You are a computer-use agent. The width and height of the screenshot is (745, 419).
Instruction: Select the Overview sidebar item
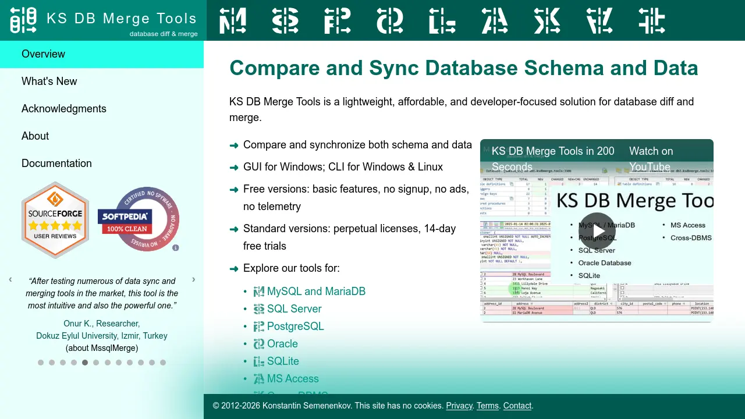coord(102,54)
